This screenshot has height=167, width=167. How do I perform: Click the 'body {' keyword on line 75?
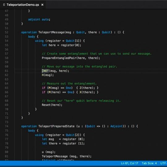coord(33,131)
